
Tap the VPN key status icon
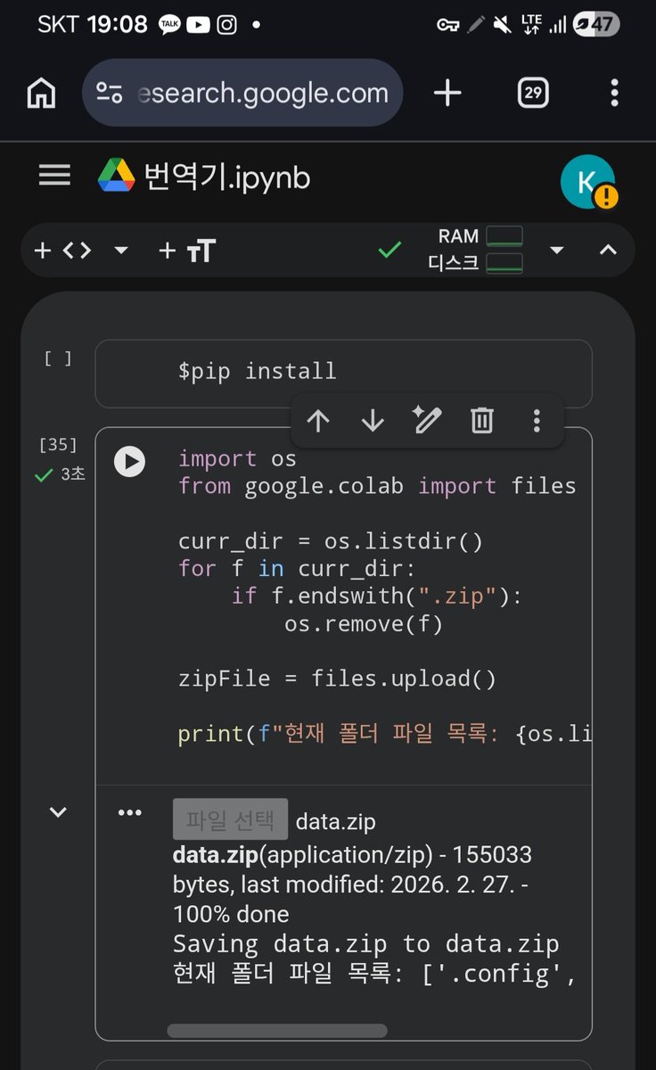[447, 25]
